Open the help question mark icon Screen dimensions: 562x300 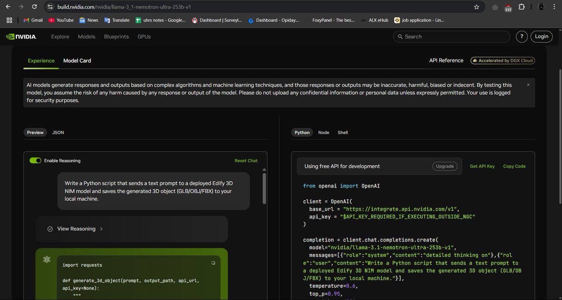[x=521, y=37]
